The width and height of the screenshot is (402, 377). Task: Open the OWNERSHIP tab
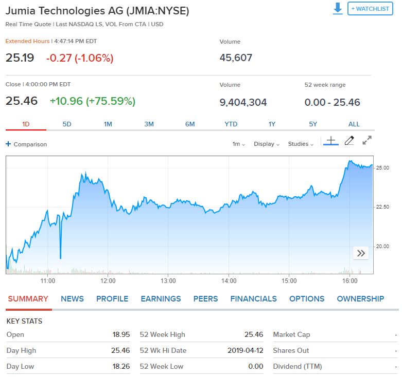[x=360, y=299]
